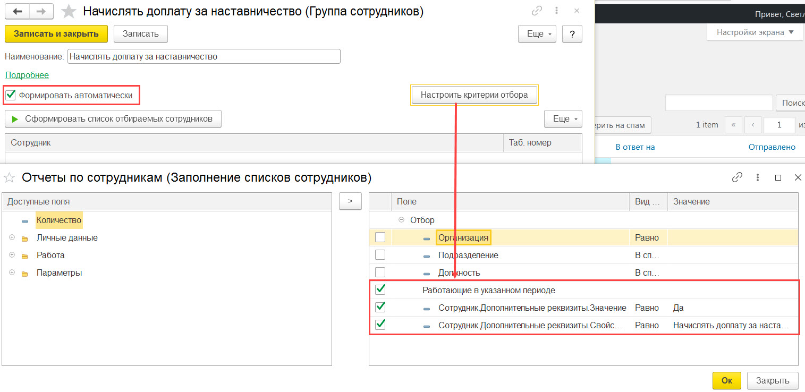Enable the Организация filter checkbox
The width and height of the screenshot is (805, 392).
[x=380, y=237]
